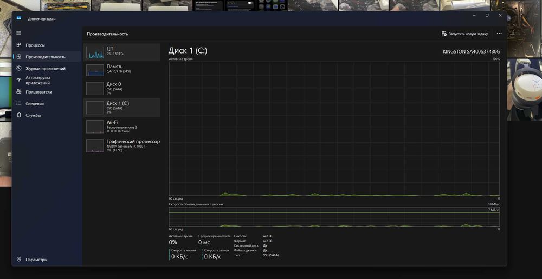Click the run new task icon

click(444, 34)
